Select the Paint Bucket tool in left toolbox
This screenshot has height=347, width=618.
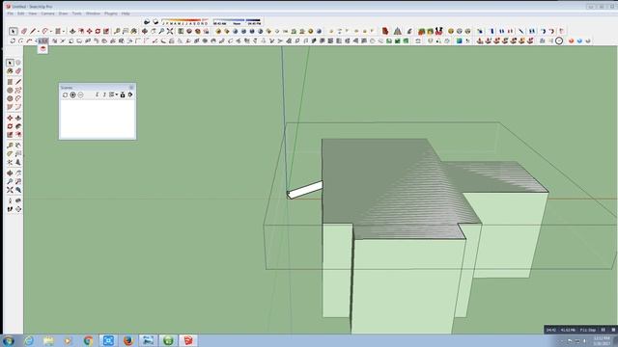pyautogui.click(x=10, y=71)
